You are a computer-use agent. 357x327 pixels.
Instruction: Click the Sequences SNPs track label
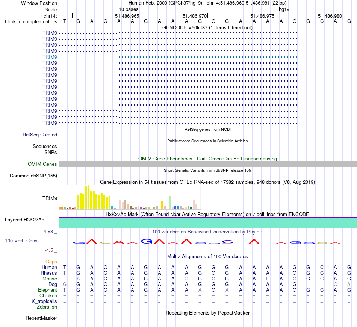point(45,149)
